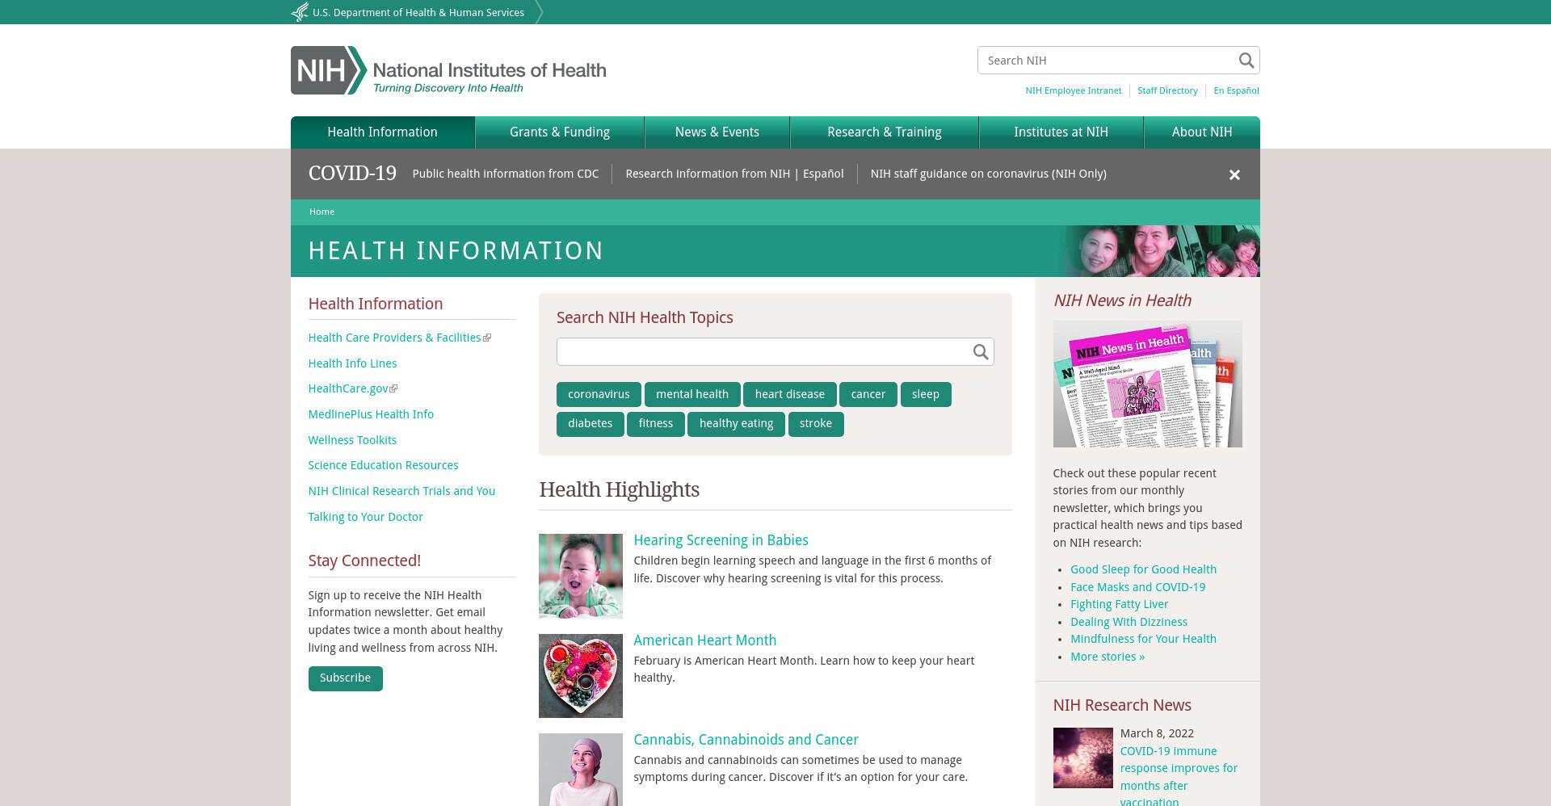Open American Heart Month article
1551x806 pixels.
(x=704, y=640)
